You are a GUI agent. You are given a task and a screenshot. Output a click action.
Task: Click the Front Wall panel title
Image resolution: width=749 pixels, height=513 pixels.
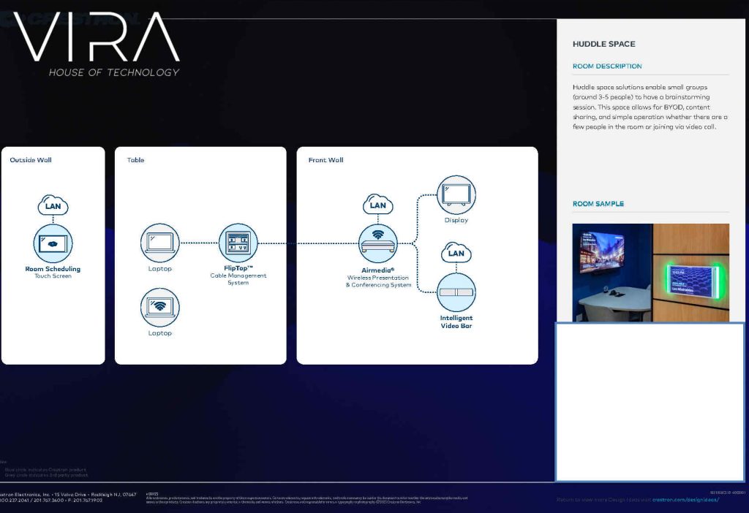(325, 160)
